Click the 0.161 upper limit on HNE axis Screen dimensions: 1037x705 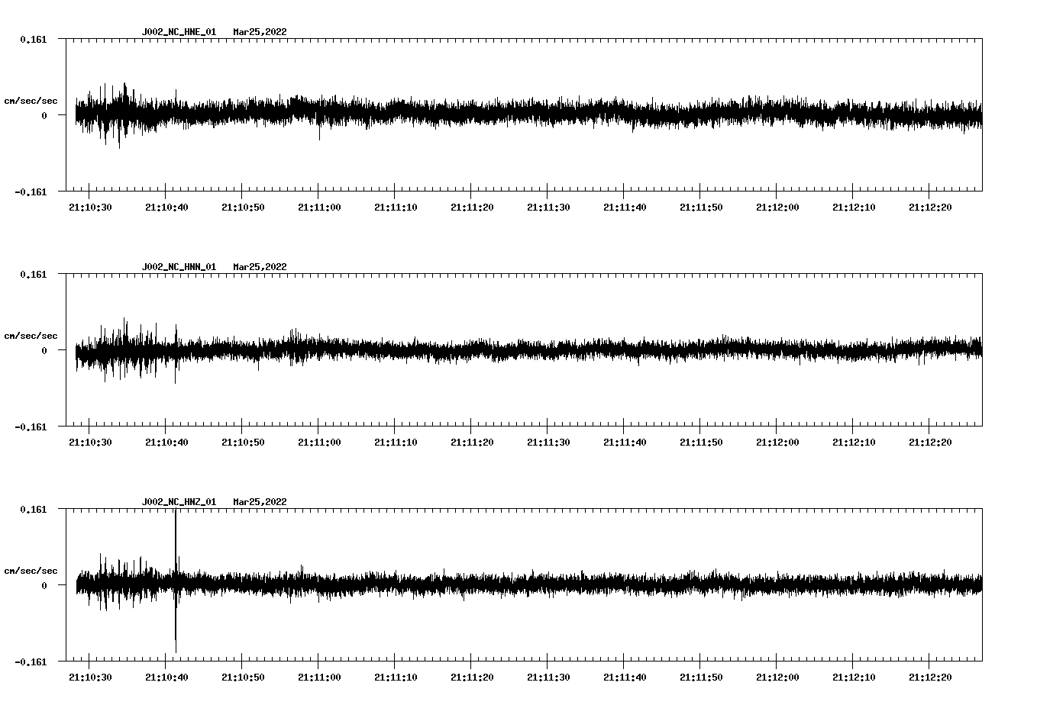[x=34, y=39]
